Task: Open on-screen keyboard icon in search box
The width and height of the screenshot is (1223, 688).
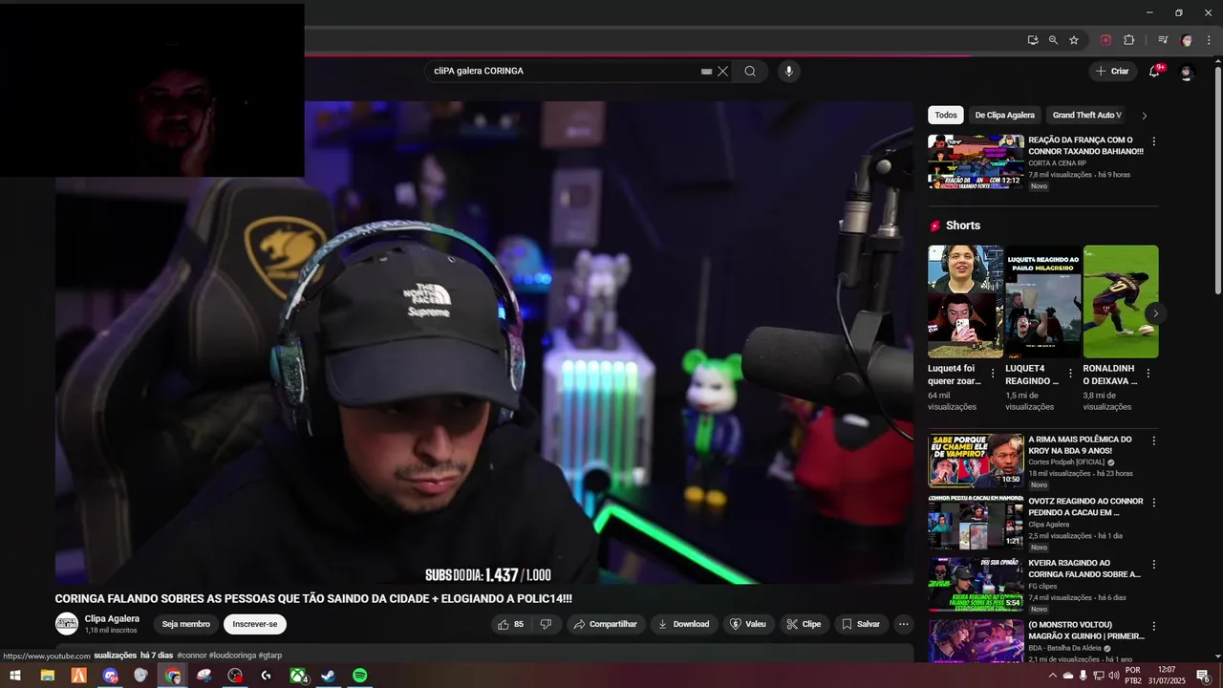Action: coord(706,71)
